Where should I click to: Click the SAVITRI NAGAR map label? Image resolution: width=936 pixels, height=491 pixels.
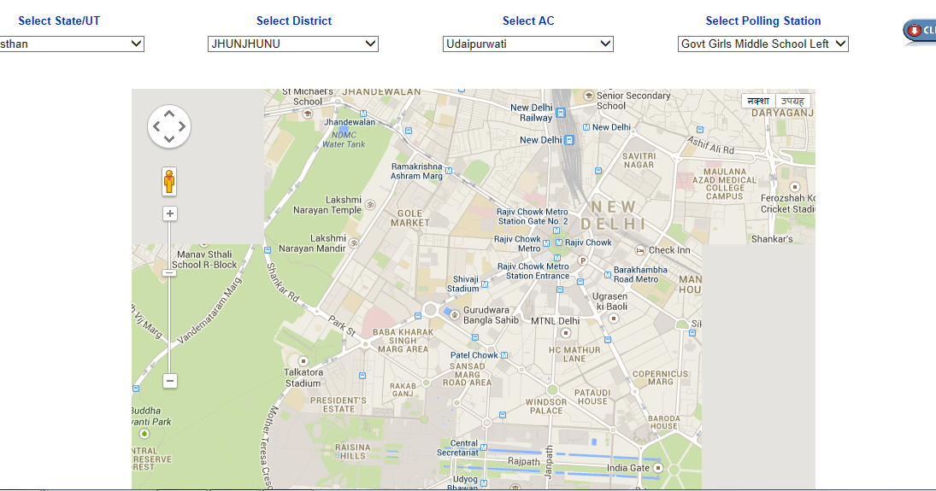(639, 161)
